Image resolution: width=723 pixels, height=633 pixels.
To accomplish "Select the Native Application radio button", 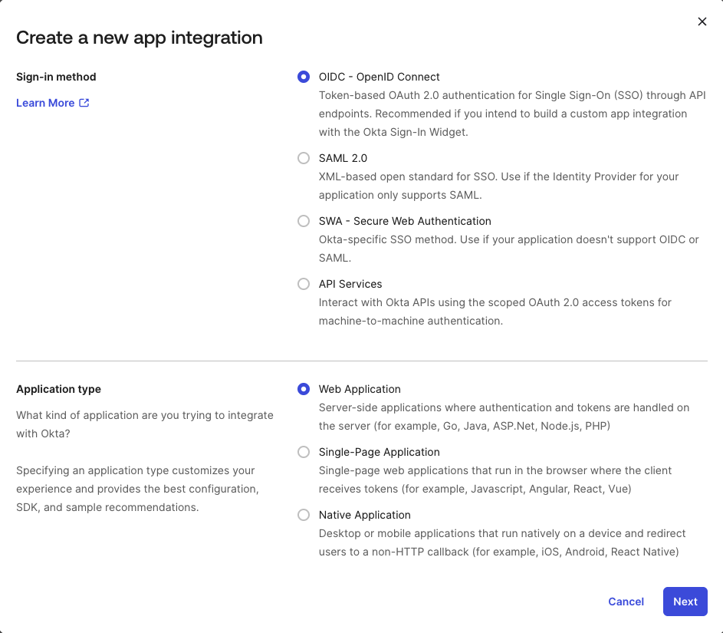I will click(x=304, y=515).
